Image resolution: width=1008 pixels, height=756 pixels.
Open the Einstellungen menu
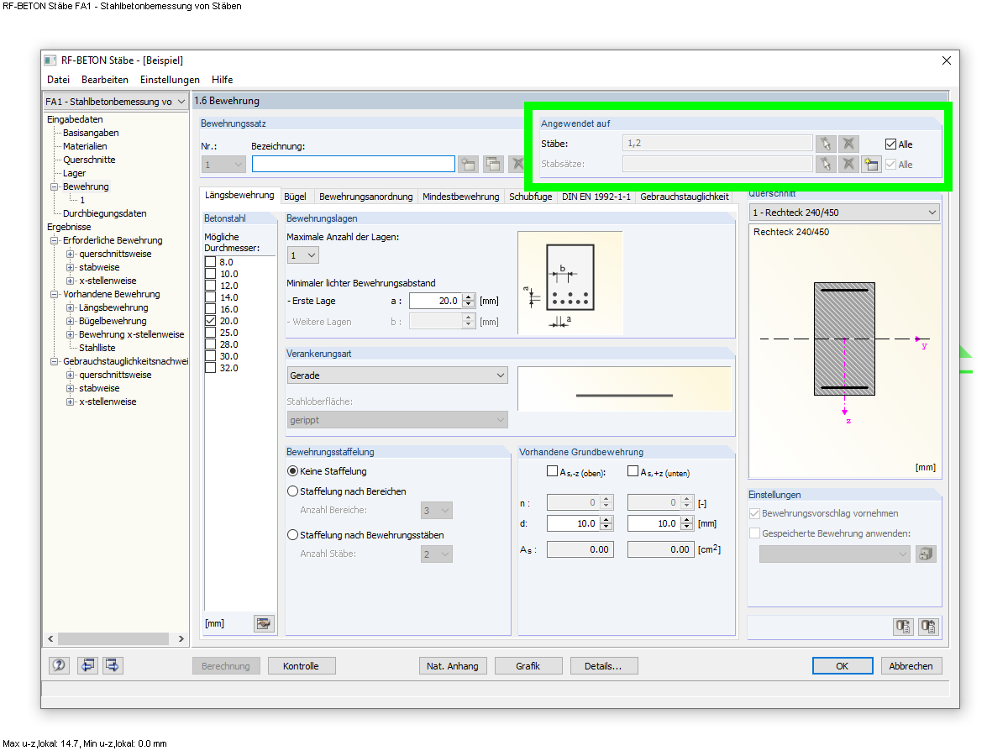170,80
